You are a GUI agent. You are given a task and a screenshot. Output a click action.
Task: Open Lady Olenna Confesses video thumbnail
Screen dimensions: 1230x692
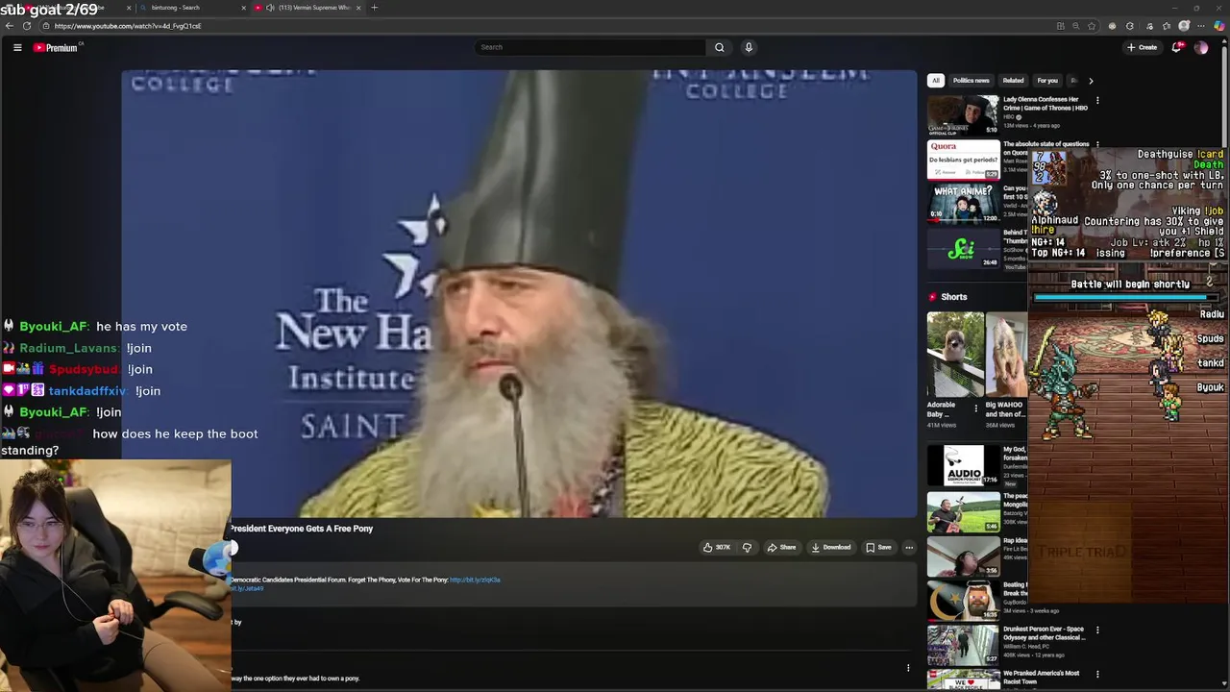963,115
